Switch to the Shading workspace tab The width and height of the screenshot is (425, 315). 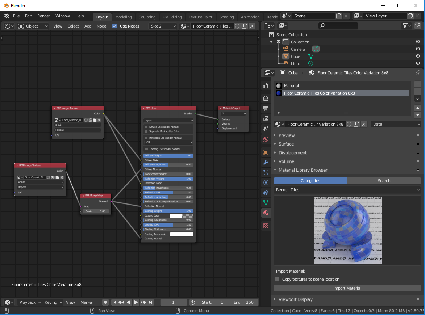pos(226,17)
